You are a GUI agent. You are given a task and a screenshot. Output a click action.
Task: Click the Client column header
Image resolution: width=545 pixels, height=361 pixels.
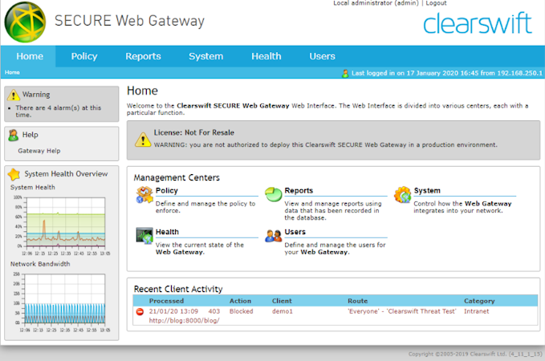(282, 301)
